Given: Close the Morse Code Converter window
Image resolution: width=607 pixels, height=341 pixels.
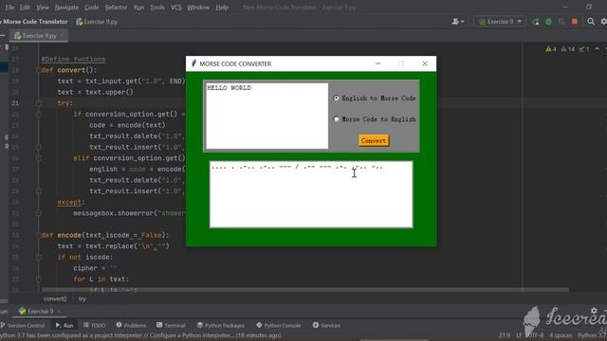Looking at the screenshot, I should pos(425,63).
